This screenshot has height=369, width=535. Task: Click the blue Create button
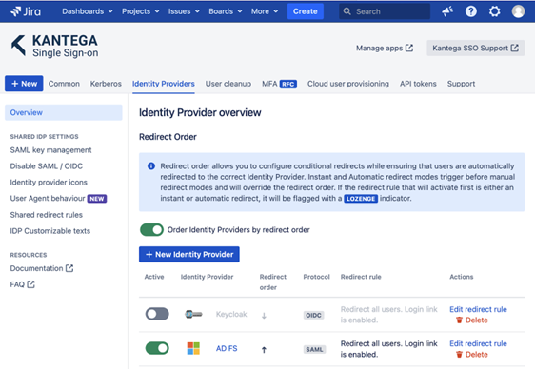click(x=305, y=11)
